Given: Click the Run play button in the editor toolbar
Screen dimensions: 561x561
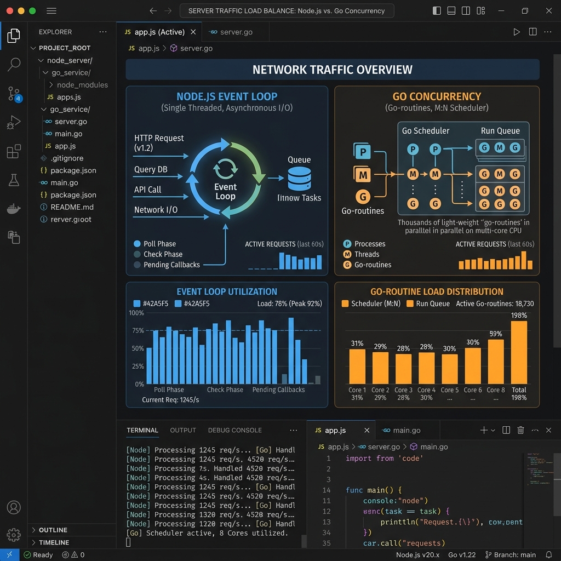Looking at the screenshot, I should 516,32.
